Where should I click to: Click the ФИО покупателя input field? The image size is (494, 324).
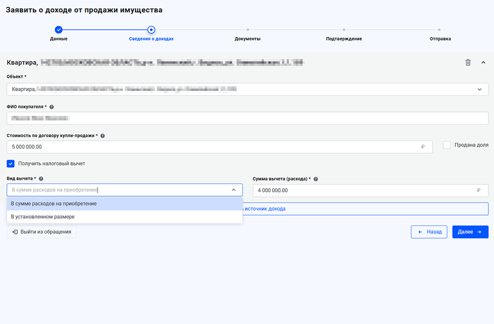coord(247,118)
